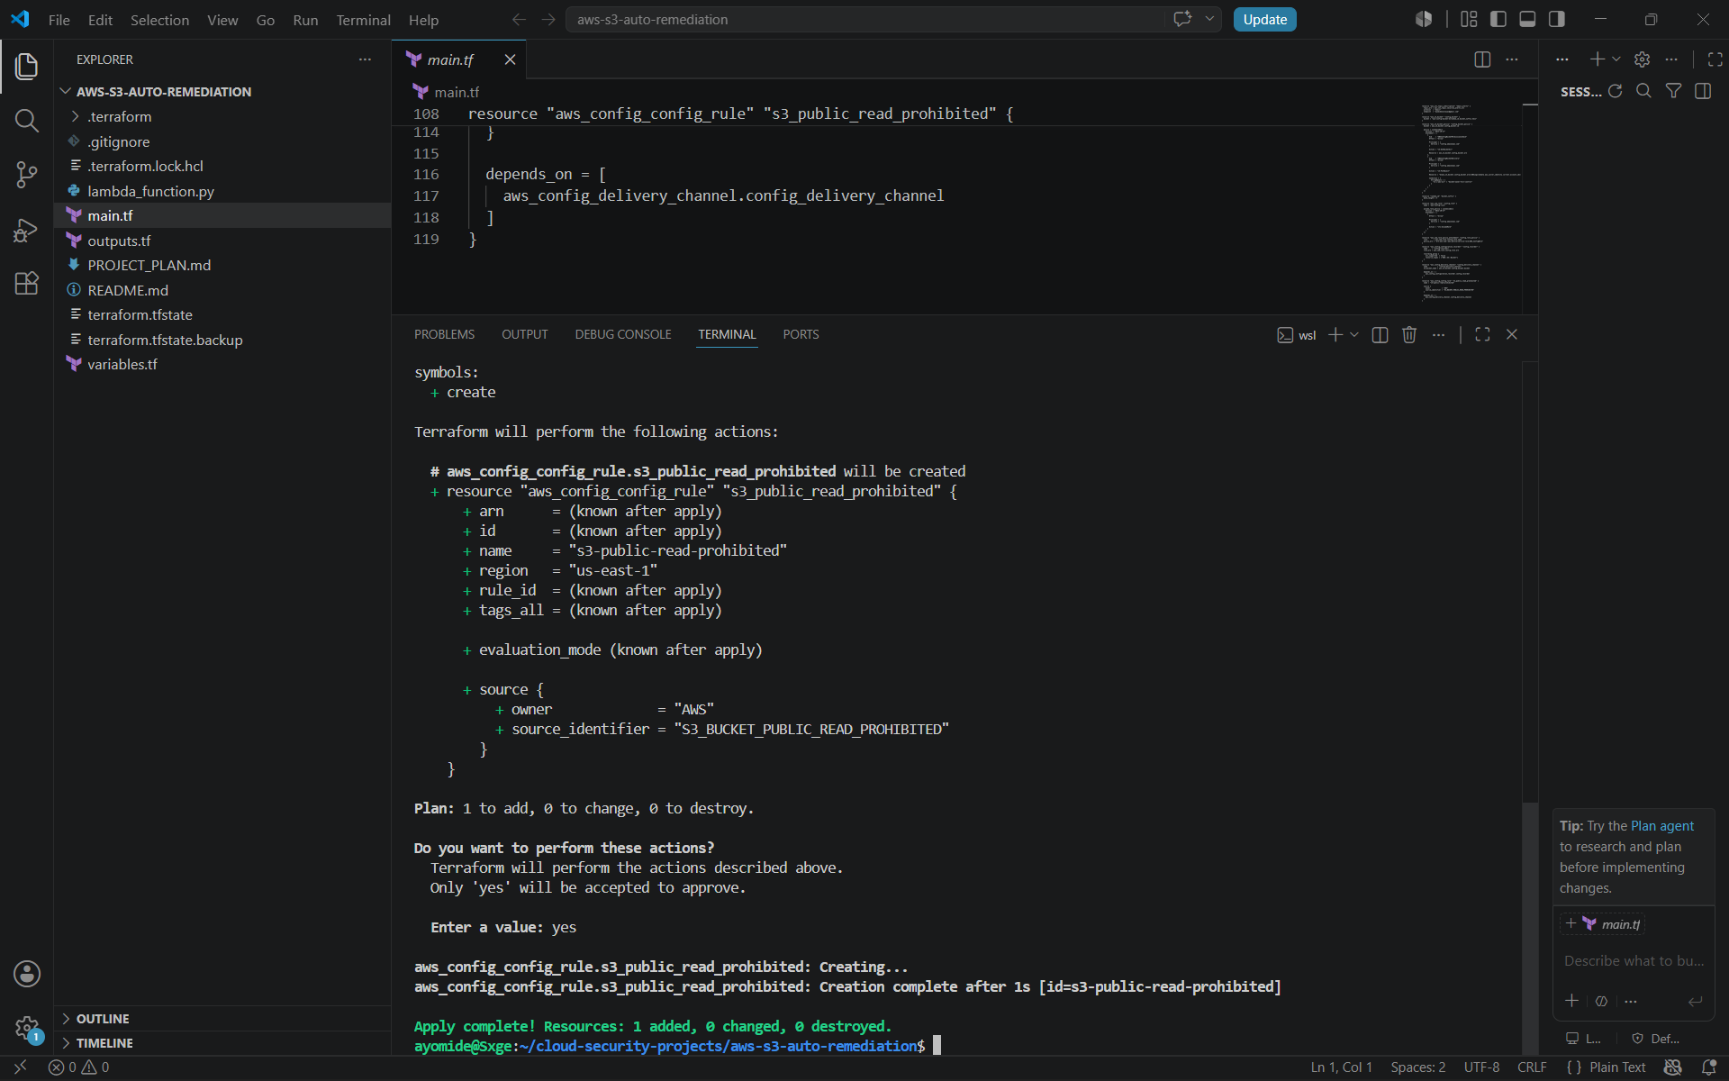The width and height of the screenshot is (1729, 1081).
Task: Refresh the chat sessions list
Action: 1615,91
